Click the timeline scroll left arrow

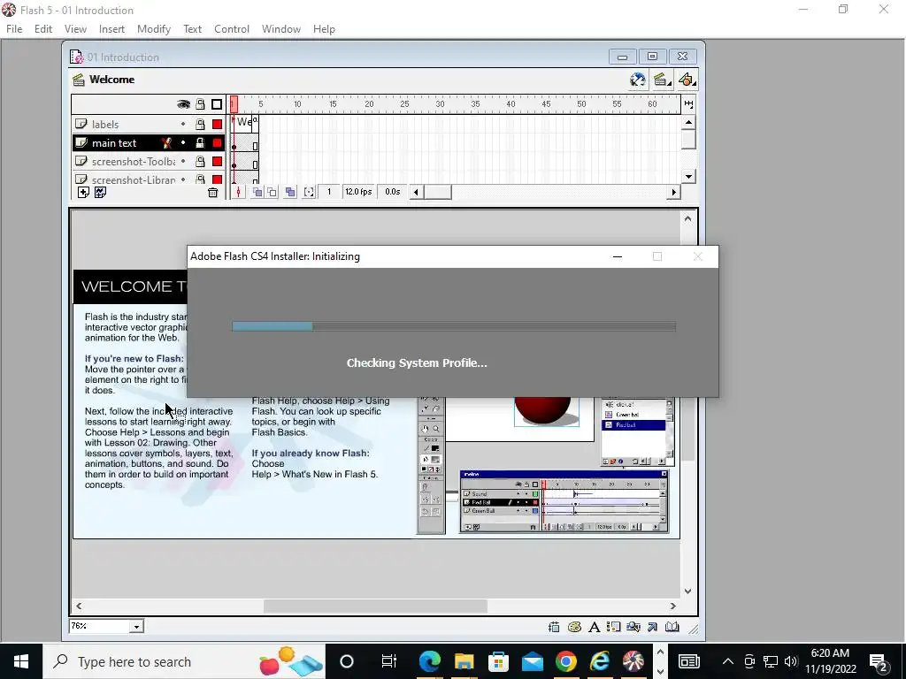(416, 192)
